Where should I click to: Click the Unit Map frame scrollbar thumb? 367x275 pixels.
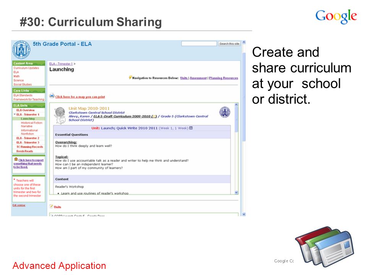pos(236,120)
